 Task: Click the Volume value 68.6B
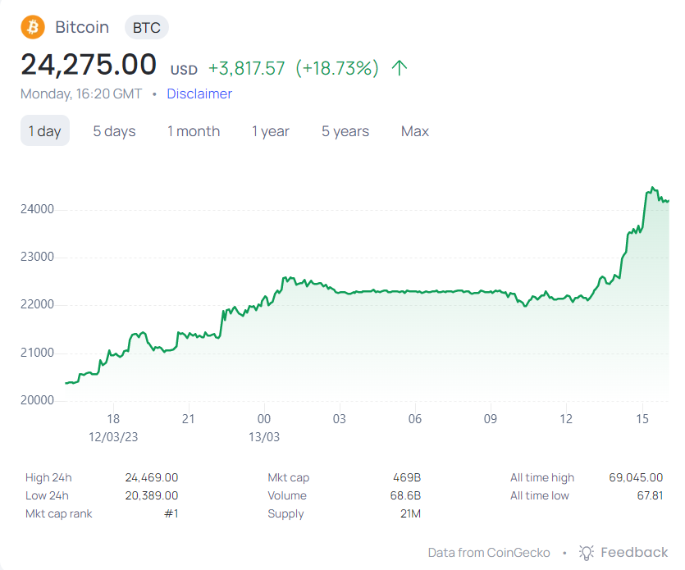pyautogui.click(x=405, y=495)
